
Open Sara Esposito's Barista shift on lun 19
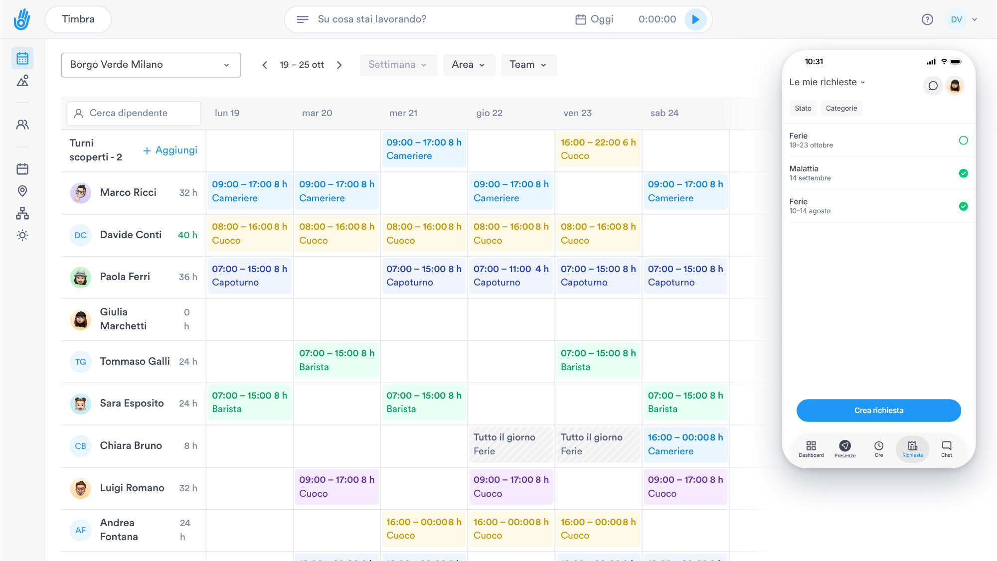pos(249,403)
